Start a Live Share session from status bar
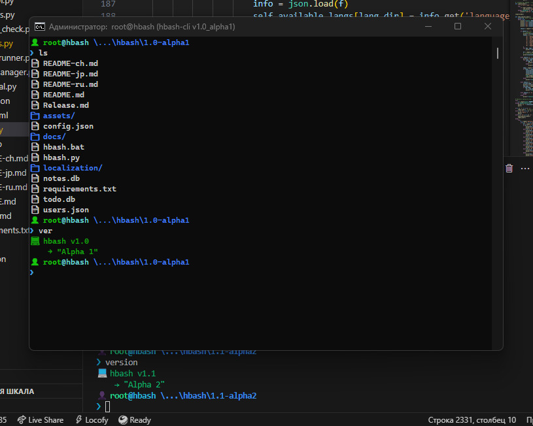Image resolution: width=533 pixels, height=426 pixels. click(x=41, y=419)
